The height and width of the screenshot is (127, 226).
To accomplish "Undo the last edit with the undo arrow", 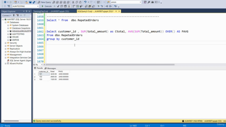I will 85,2.
